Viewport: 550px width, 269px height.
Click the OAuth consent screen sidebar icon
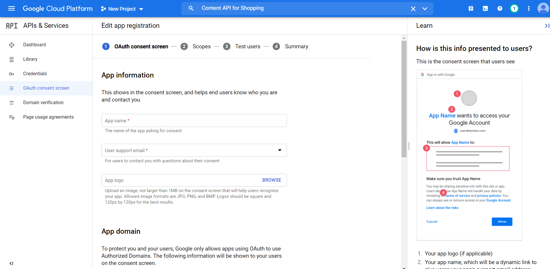(x=12, y=88)
